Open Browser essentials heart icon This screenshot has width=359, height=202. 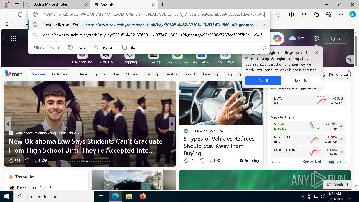[x=329, y=14]
